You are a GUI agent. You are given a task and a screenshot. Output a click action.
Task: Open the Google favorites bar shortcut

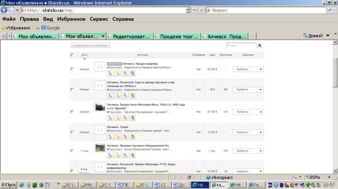[x=51, y=28]
